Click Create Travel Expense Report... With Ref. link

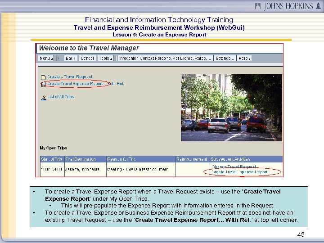click(x=85, y=84)
